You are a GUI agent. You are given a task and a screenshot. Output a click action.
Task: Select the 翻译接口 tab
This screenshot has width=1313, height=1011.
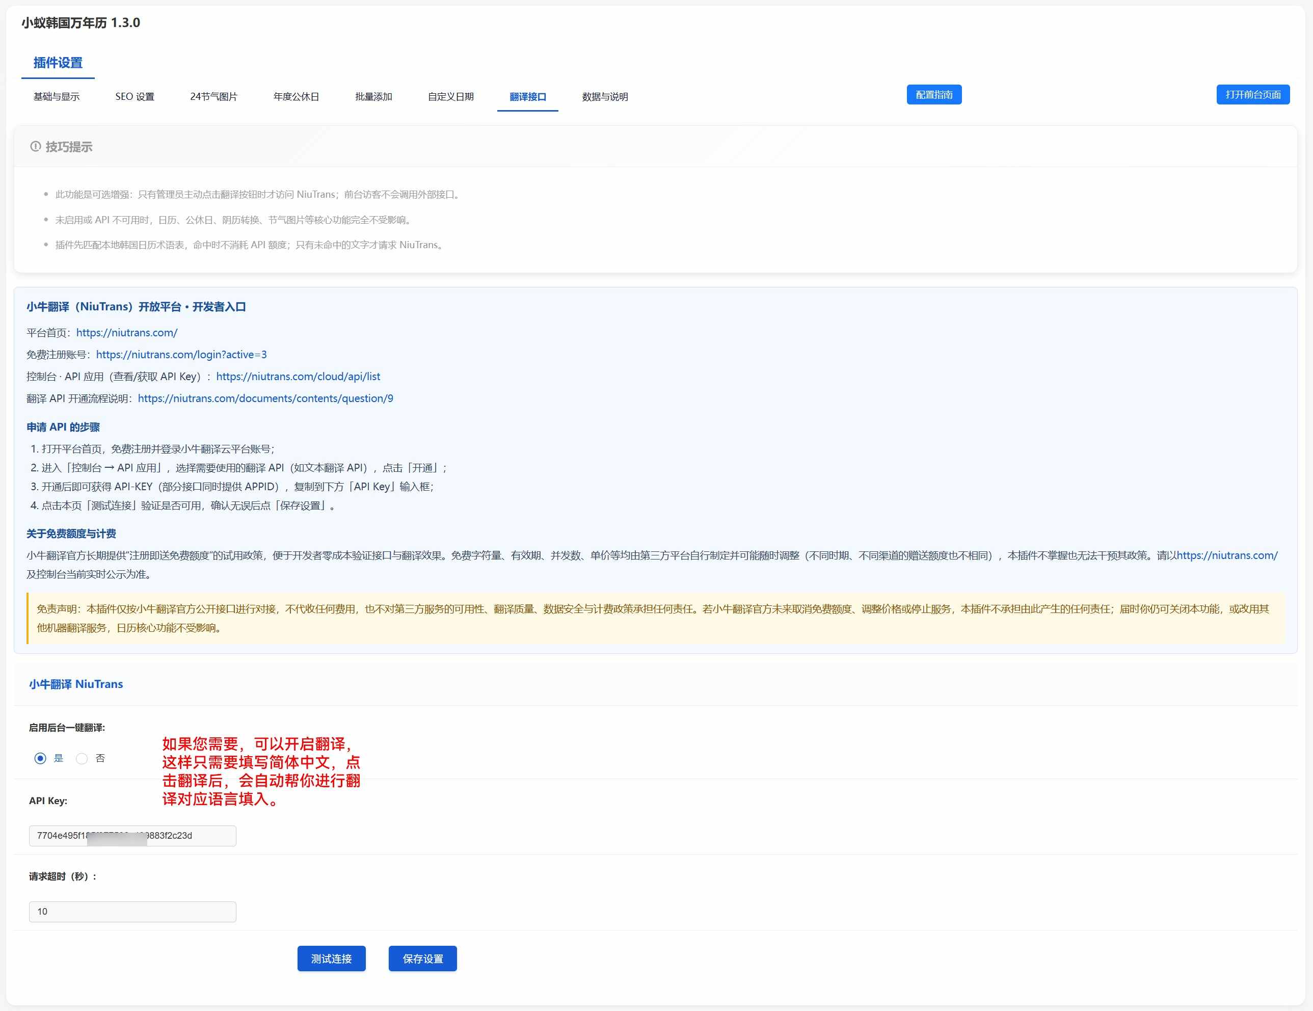click(528, 96)
